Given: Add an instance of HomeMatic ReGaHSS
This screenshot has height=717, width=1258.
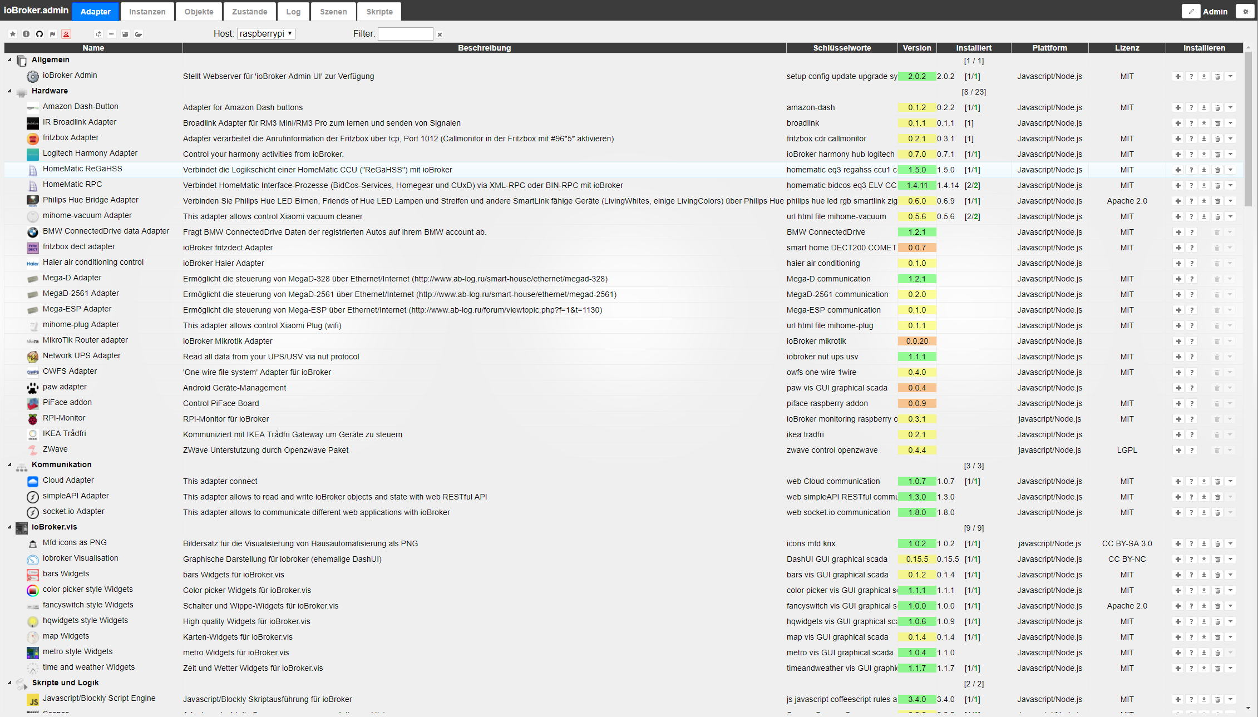Looking at the screenshot, I should pos(1178,170).
